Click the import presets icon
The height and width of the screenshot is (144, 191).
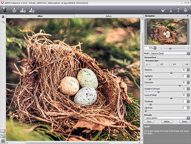pyautogui.click(x=32, y=10)
